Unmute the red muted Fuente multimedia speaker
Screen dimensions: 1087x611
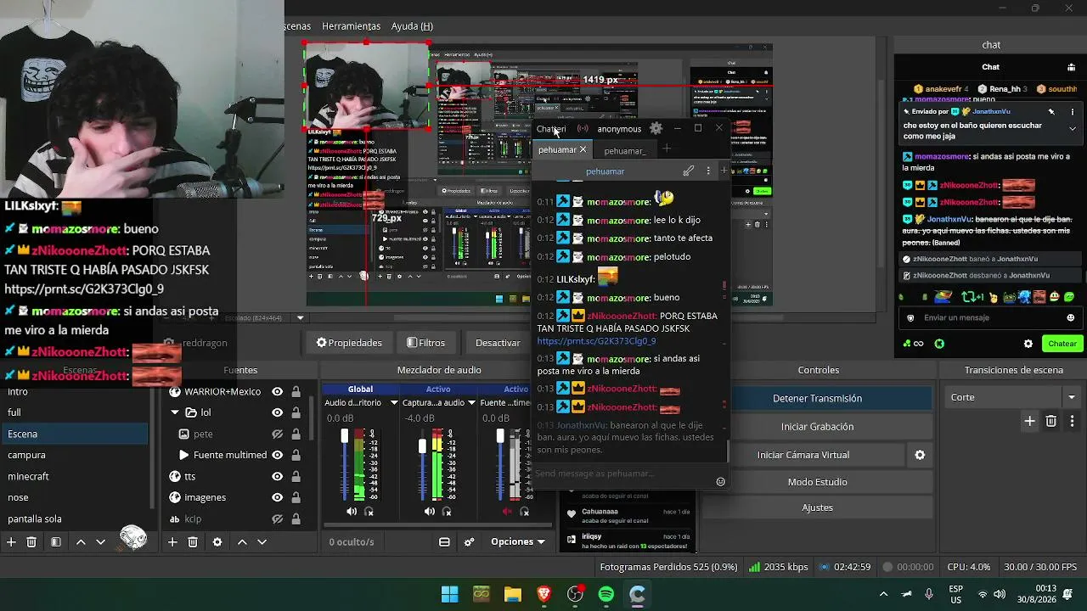click(508, 512)
